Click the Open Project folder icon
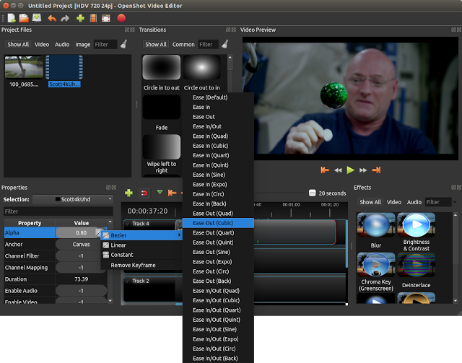 (x=24, y=18)
